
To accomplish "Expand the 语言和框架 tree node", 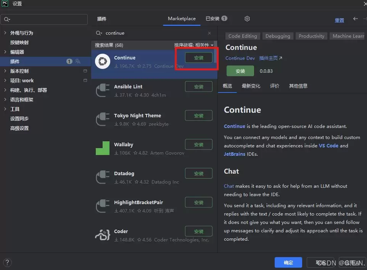I will click(5, 100).
